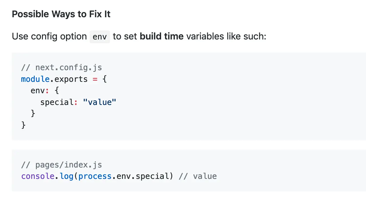Image resolution: width=366 pixels, height=197 pixels.
Task: Click the "process" identifier inside console.log
Action: pyautogui.click(x=95, y=176)
